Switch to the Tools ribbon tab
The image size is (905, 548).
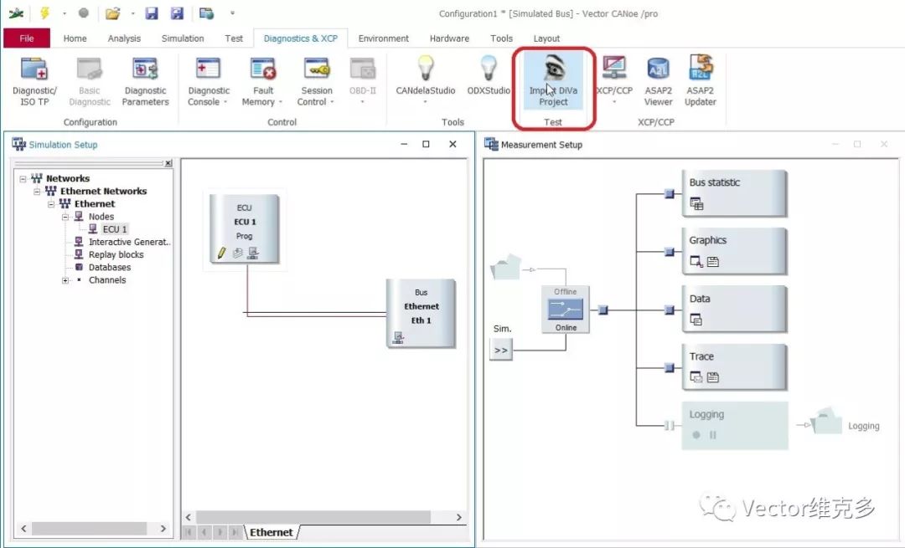[501, 38]
